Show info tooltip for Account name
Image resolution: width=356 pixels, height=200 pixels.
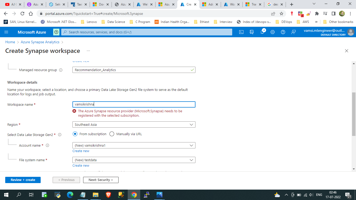pyautogui.click(x=47, y=145)
